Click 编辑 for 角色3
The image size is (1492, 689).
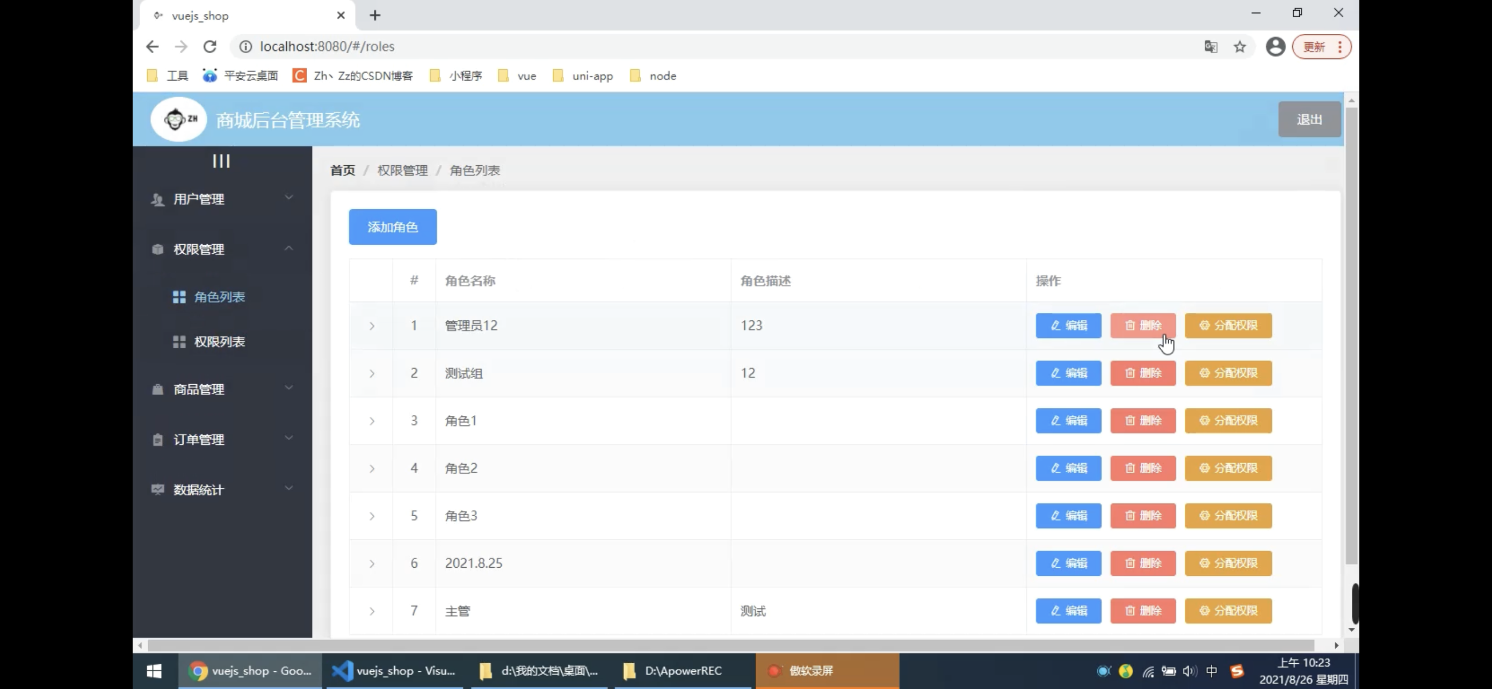1068,516
